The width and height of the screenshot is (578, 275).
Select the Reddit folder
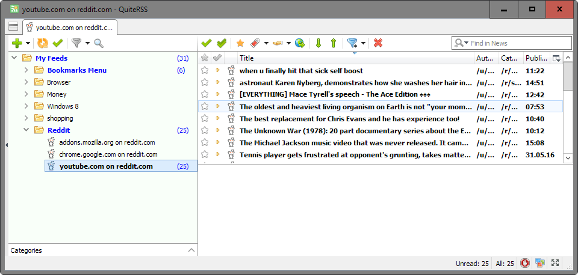click(58, 130)
